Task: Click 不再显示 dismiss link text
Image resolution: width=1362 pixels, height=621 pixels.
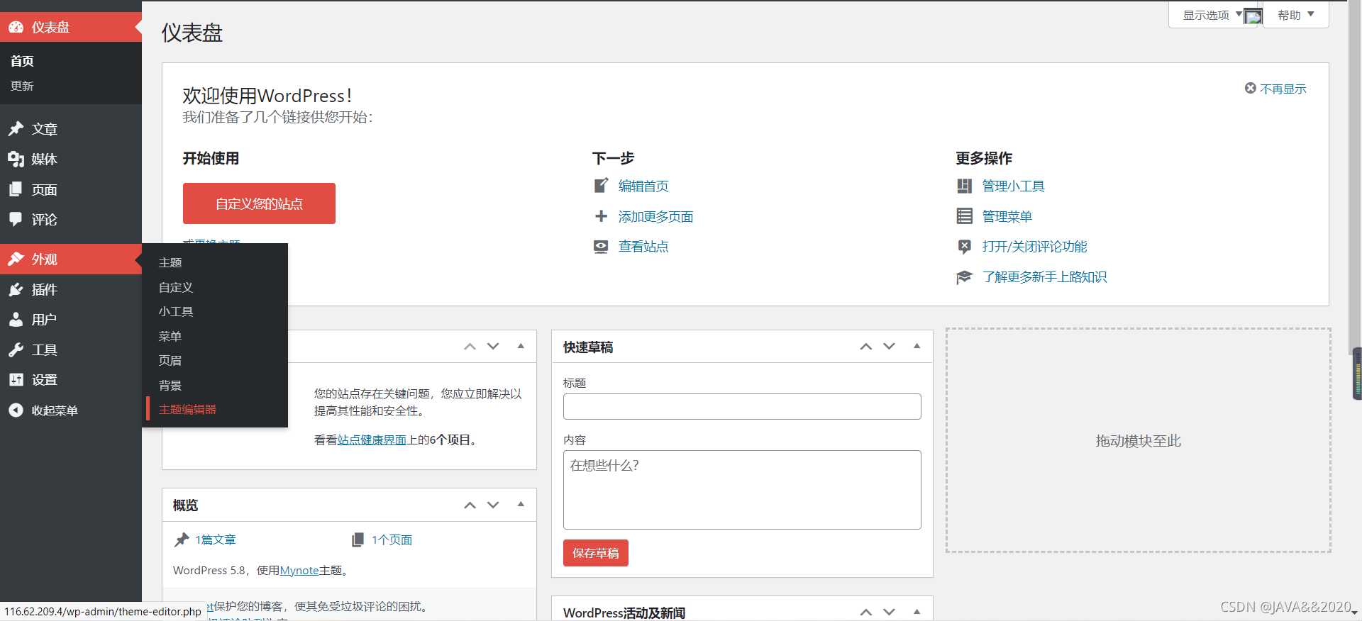Action: 1283,89
